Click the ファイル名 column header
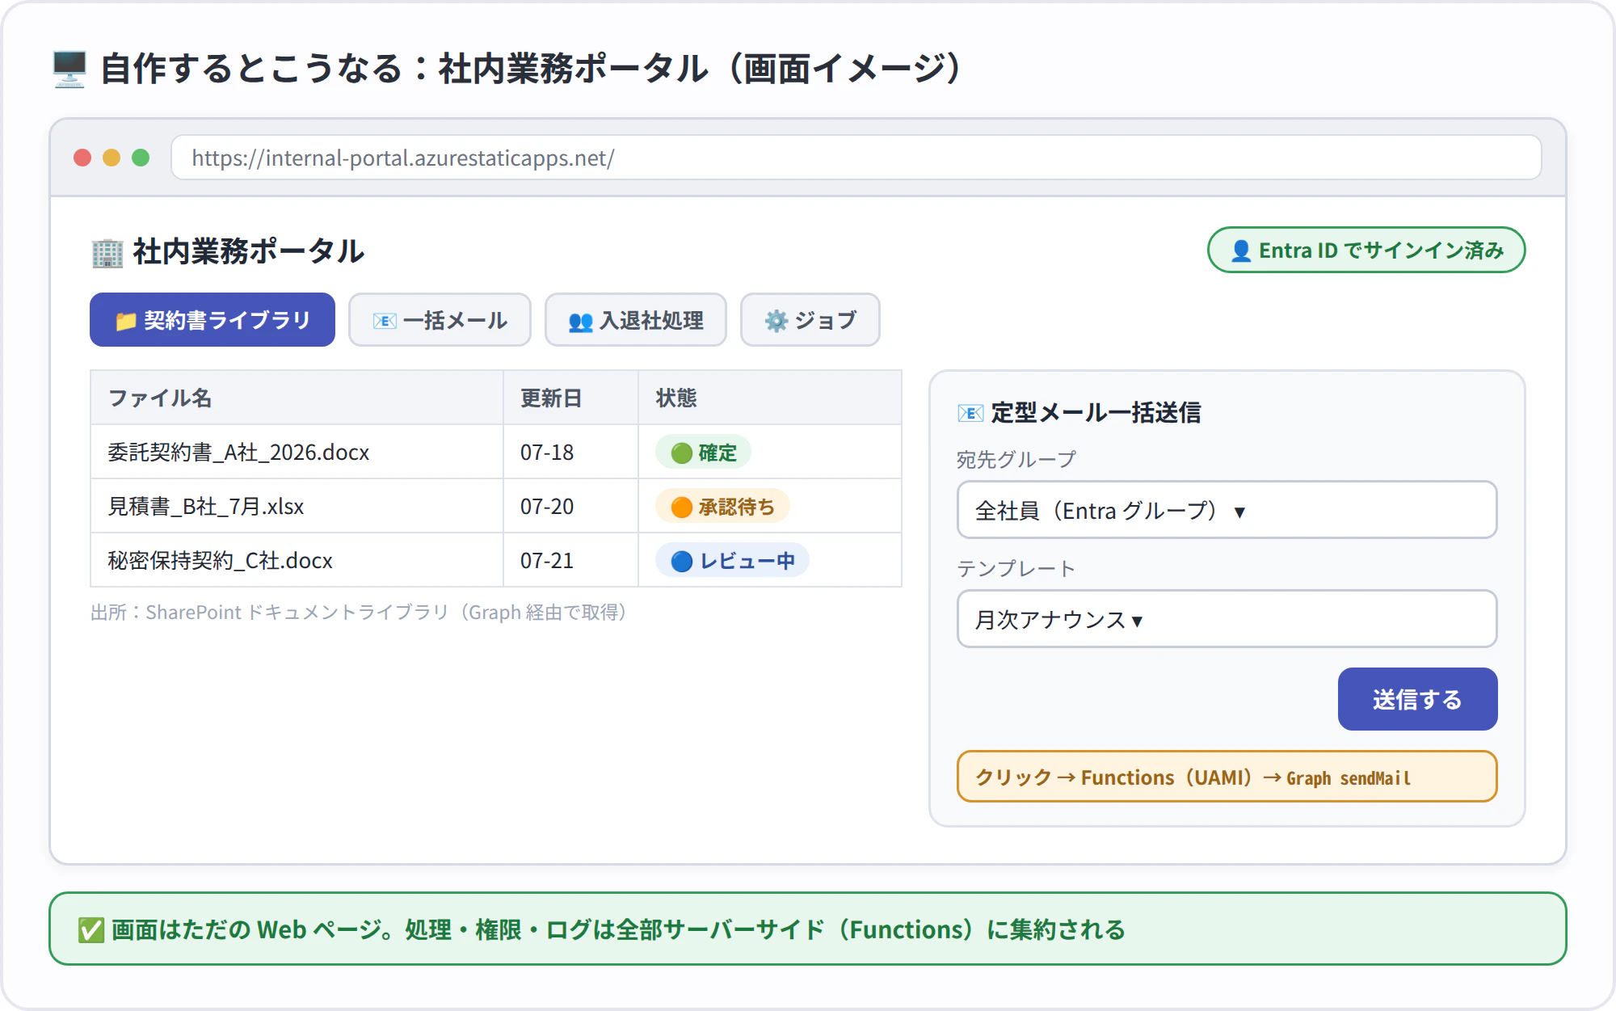The image size is (1616, 1011). tap(297, 398)
